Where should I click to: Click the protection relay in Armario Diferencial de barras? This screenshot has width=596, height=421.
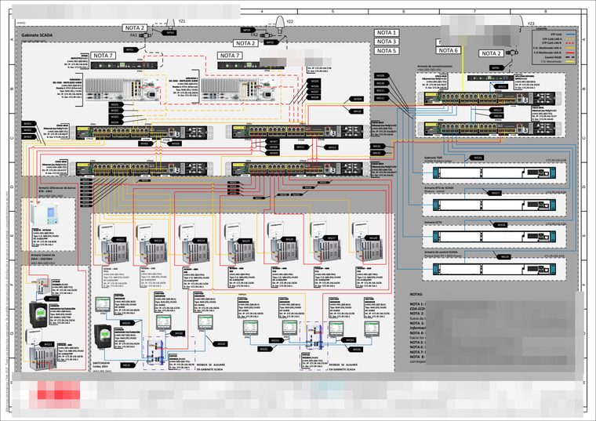44,215
